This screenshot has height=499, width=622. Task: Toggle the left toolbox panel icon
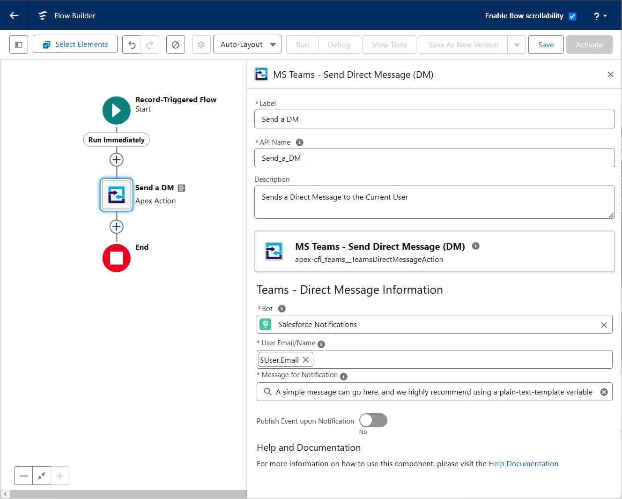click(19, 45)
